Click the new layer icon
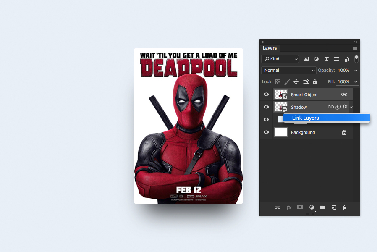The width and height of the screenshot is (377, 252). pyautogui.click(x=334, y=207)
